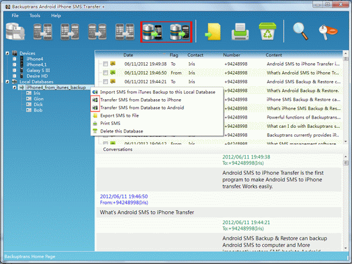
Task: Choose Print SMS from the context menu
Action: click(157, 123)
